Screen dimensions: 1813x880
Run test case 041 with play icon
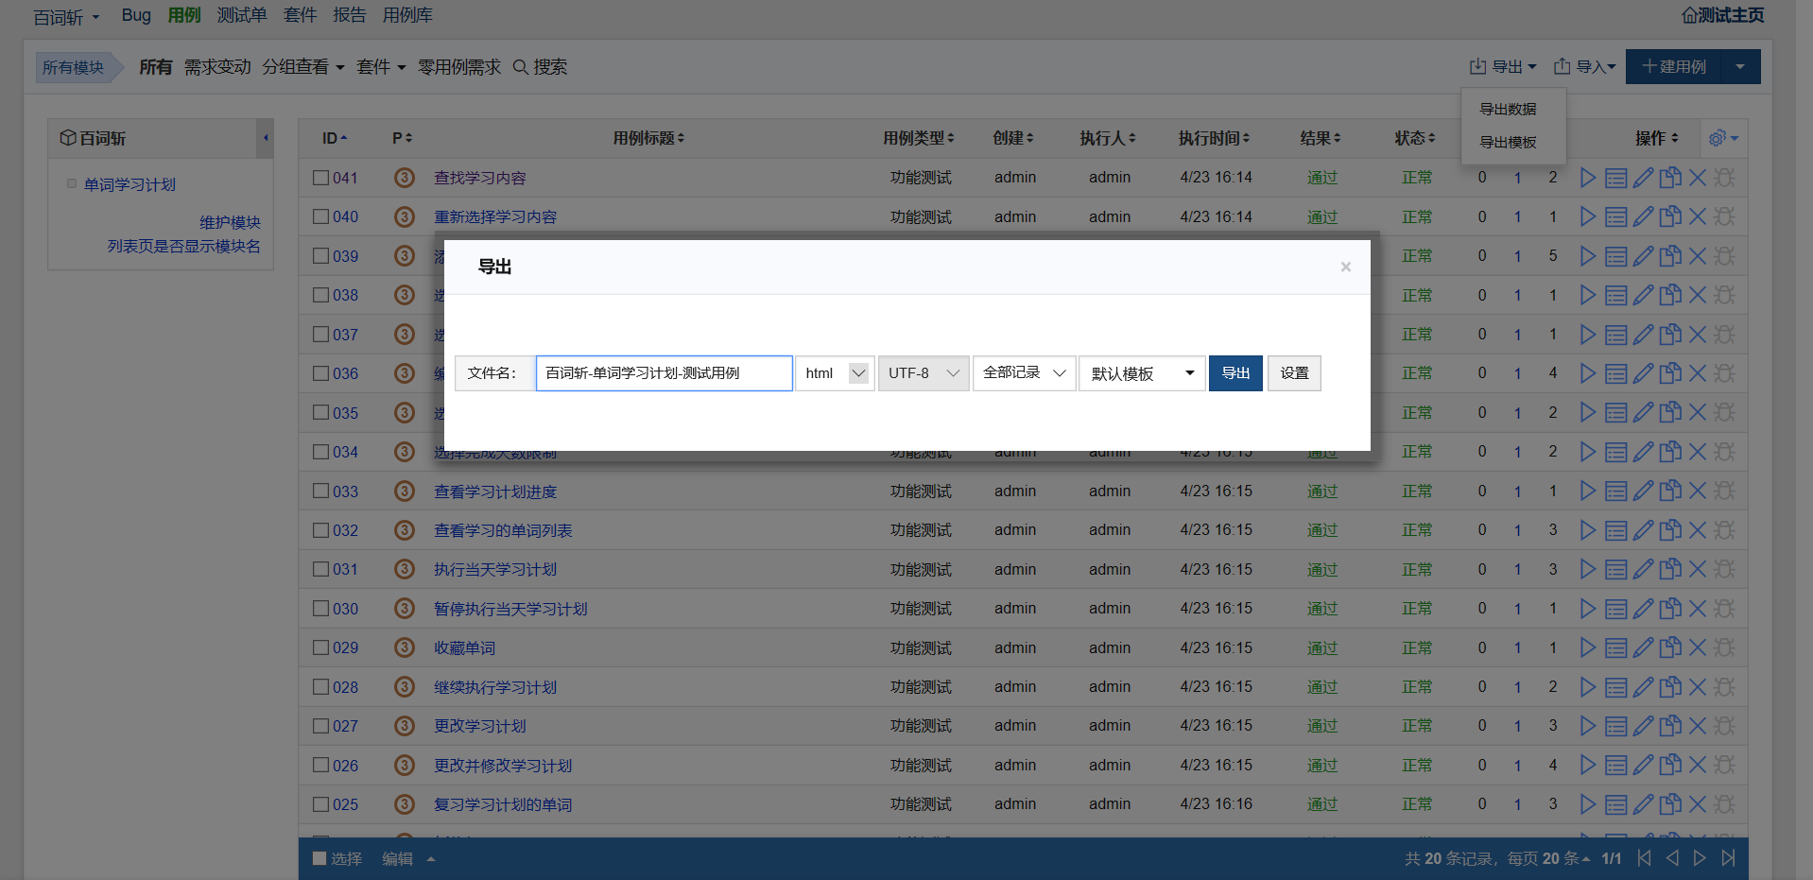coord(1587,178)
